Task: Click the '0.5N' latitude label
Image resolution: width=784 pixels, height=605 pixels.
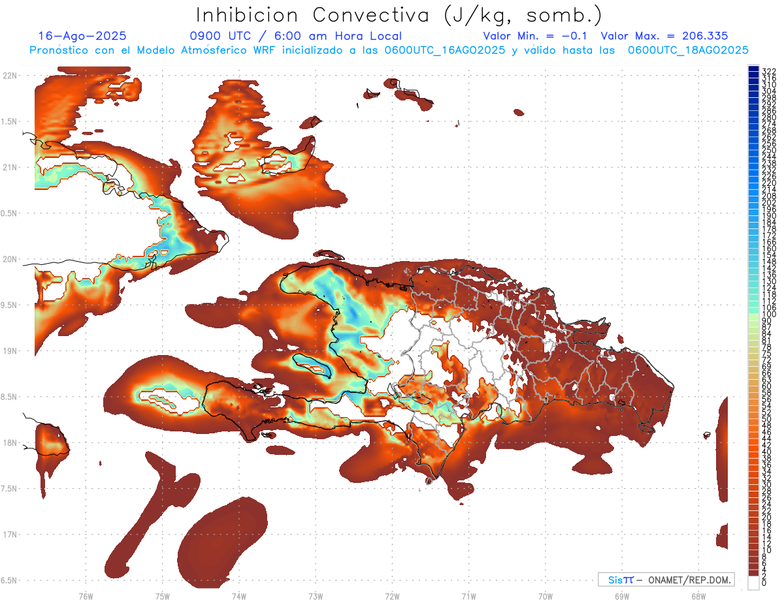Action: tap(10, 213)
